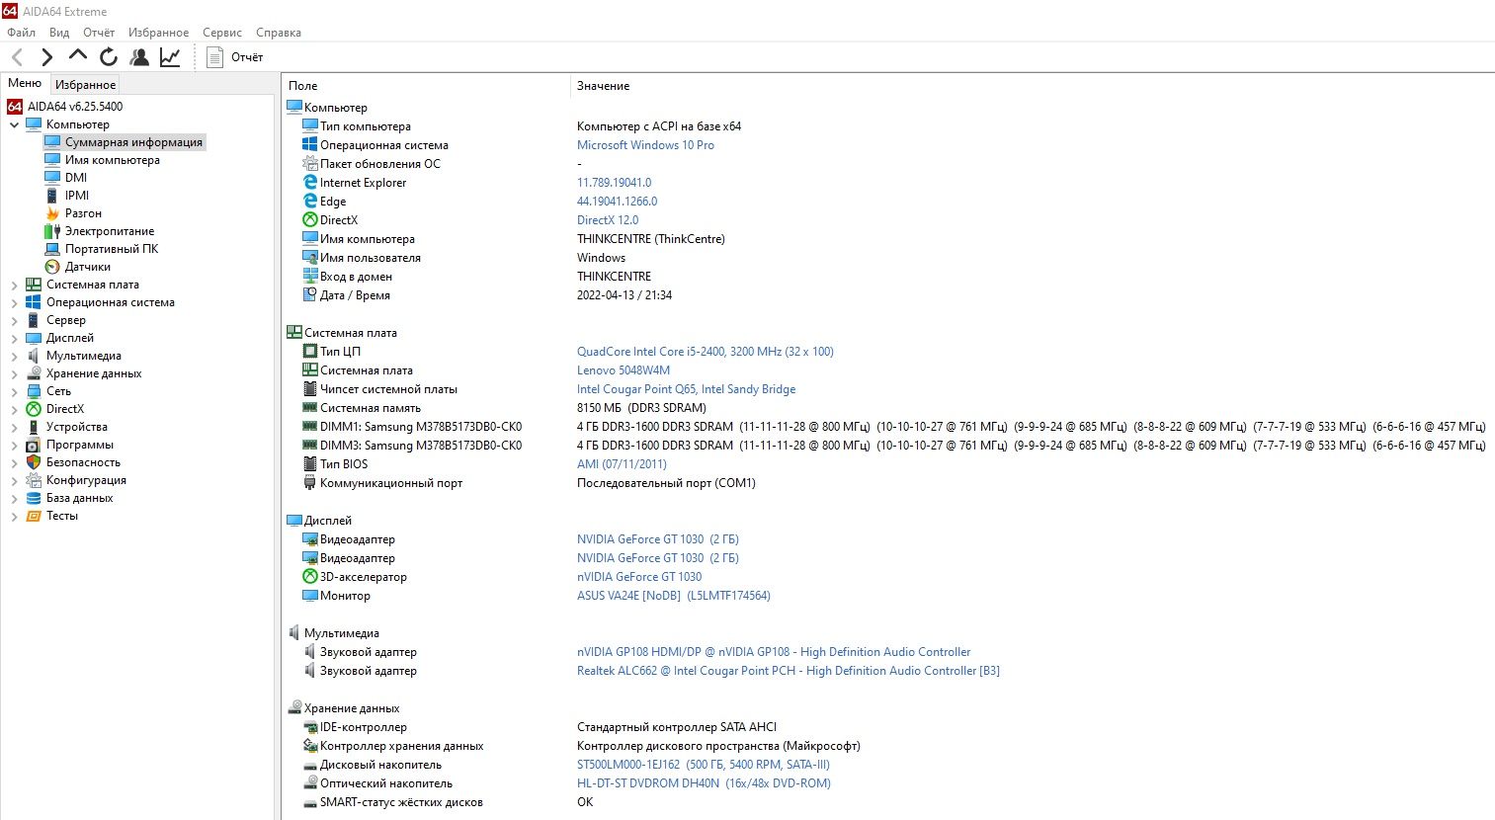
Task: Open the graph chart toolbar icon
Action: [170, 57]
